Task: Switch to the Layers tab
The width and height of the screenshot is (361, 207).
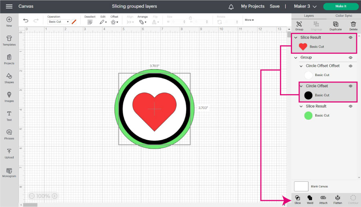Action: point(309,16)
